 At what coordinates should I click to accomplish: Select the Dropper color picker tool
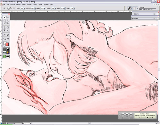pos(4,35)
